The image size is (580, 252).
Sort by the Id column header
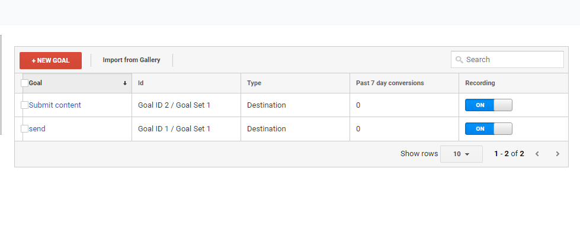click(x=140, y=83)
